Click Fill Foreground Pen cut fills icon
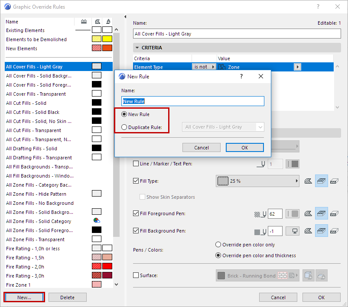348x307 pixels. 308,213
